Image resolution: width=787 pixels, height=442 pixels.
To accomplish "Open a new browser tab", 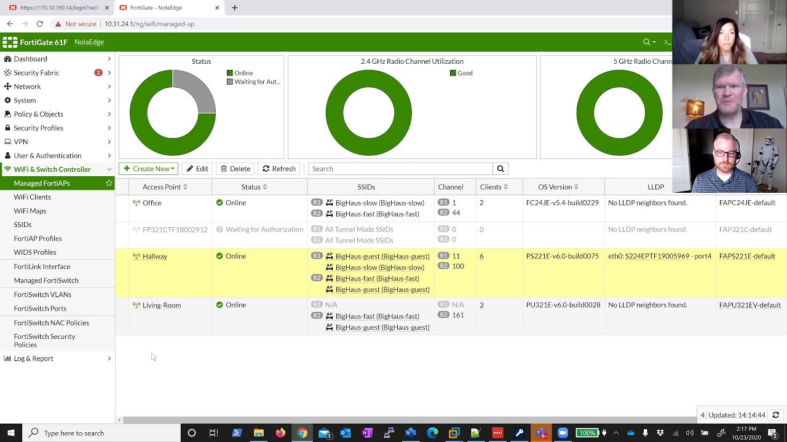I will pos(234,8).
